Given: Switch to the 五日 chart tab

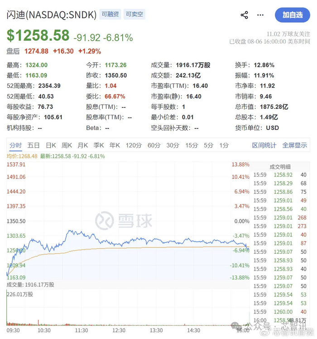Looking at the screenshot, I should click(34, 145).
